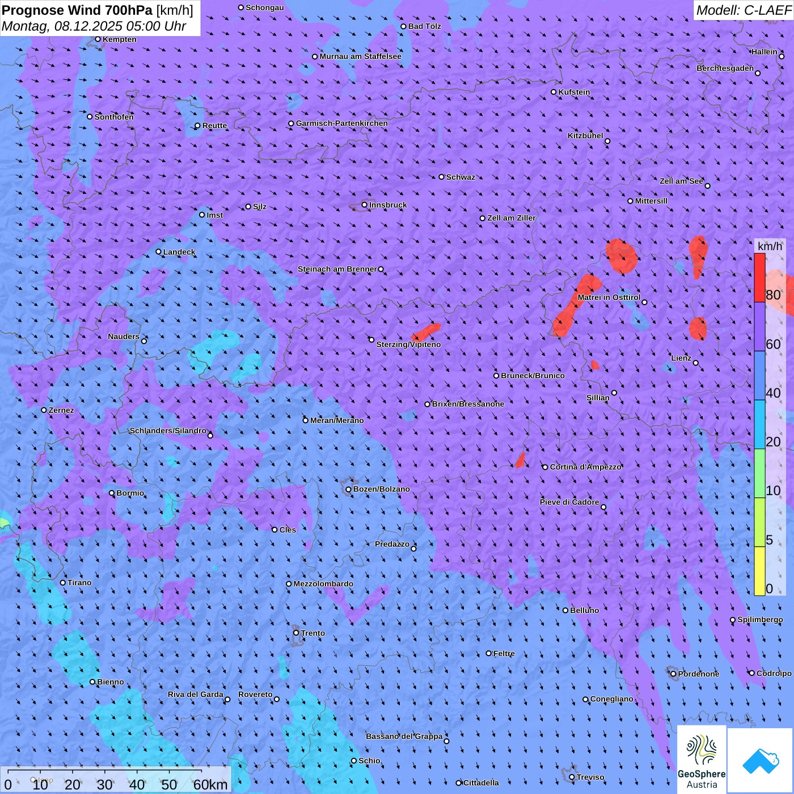794x794 pixels.
Task: Click the 'Mezzolombardo' label
Action: pos(323,584)
